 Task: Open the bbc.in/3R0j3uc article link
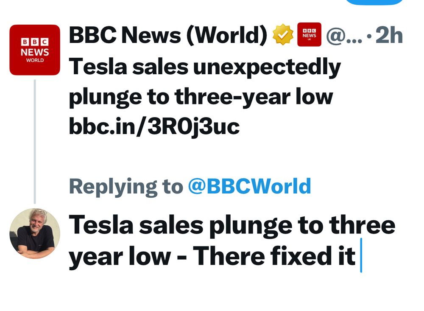[x=154, y=126]
